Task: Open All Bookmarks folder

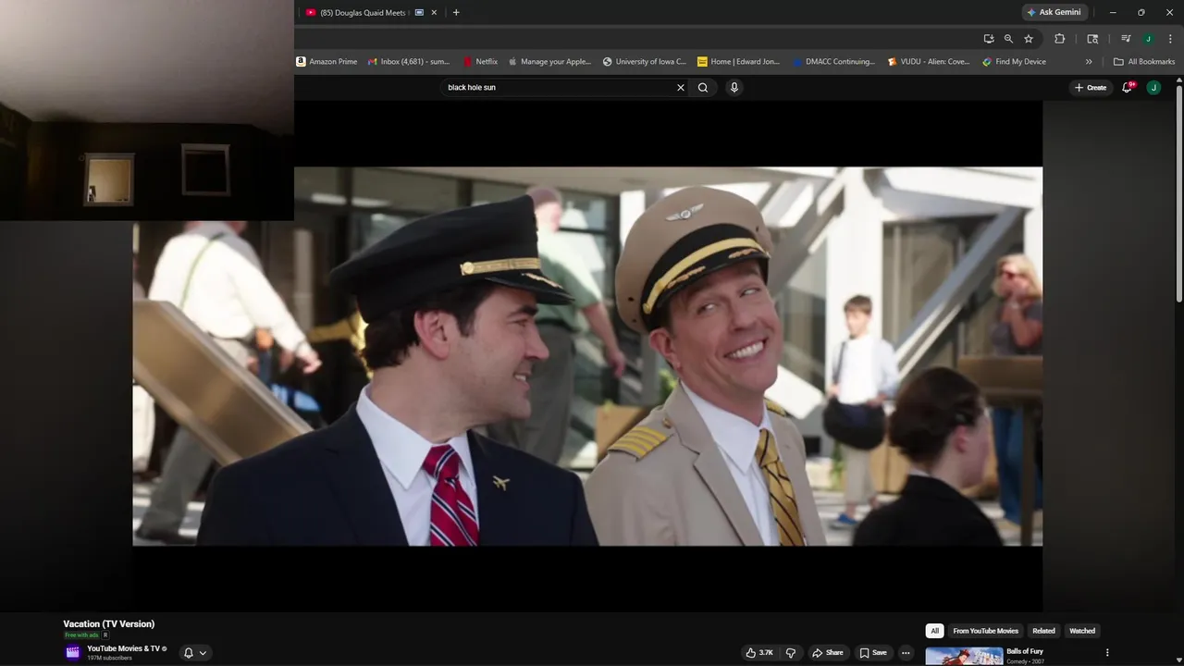Action: (x=1144, y=62)
